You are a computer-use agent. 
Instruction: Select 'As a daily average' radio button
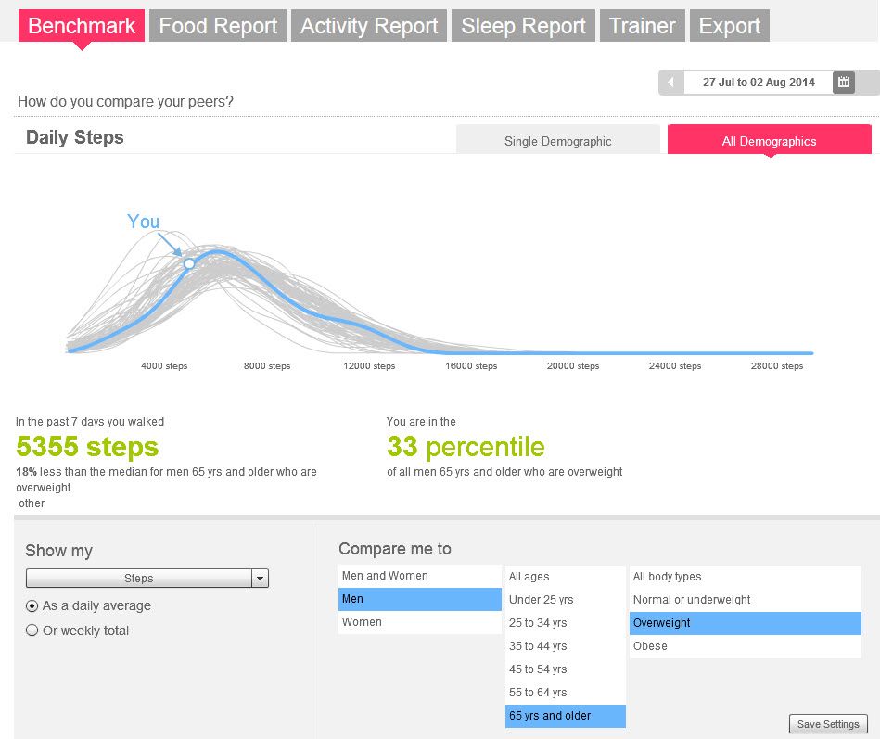32,606
